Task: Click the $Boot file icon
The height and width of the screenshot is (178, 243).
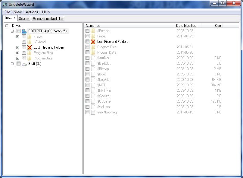Action: pyautogui.click(x=93, y=74)
